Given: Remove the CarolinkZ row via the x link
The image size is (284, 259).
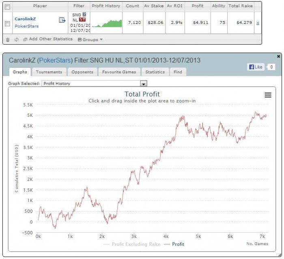Looking at the screenshot, I should [258, 23].
